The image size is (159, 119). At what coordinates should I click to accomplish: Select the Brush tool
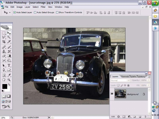click(x=9, y=47)
